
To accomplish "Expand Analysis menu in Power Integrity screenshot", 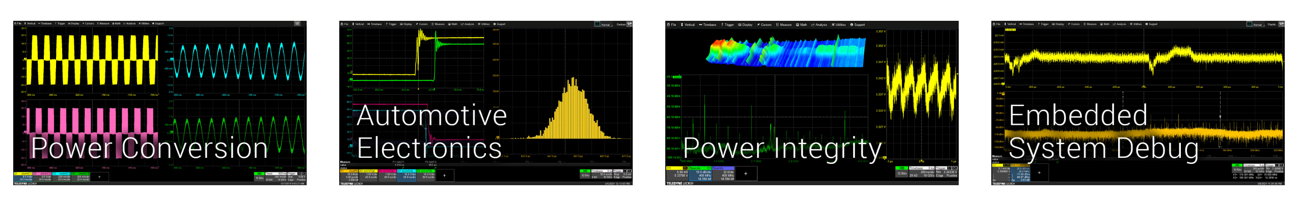I will point(819,24).
